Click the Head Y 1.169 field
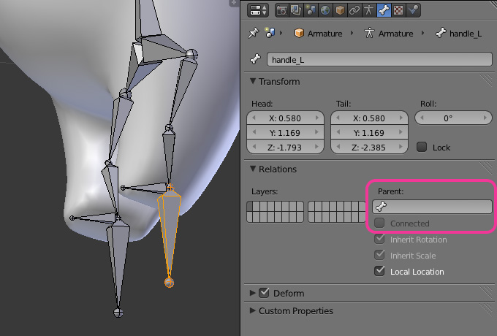This screenshot has height=336, width=497. click(285, 133)
